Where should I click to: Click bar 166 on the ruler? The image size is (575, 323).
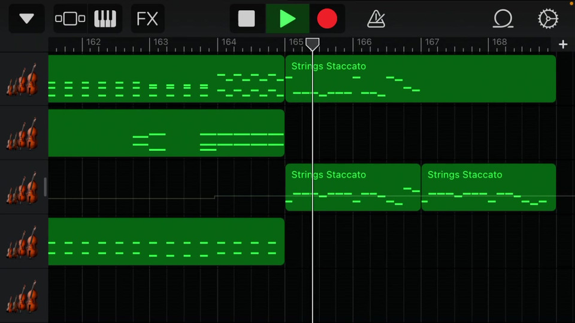point(364,42)
